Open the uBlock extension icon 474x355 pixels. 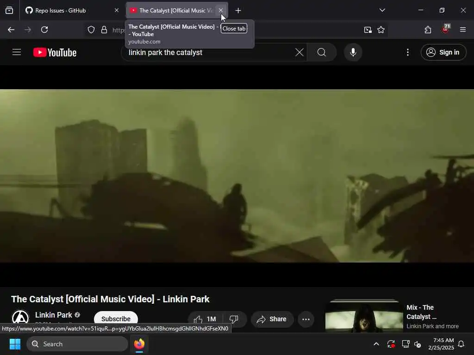pos(446,29)
